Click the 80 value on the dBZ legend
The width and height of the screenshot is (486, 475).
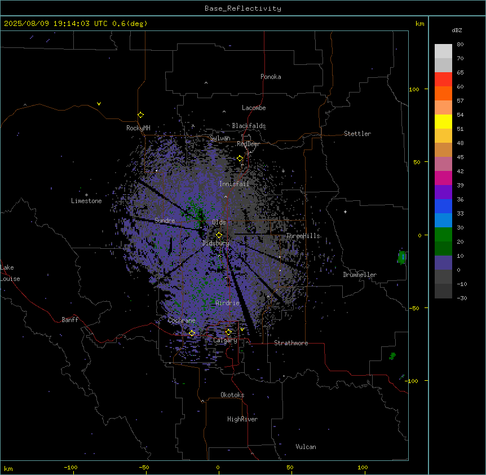(x=460, y=45)
